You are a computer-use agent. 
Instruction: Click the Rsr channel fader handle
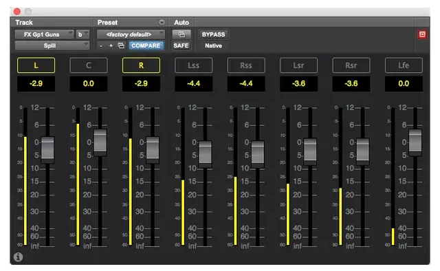click(362, 151)
